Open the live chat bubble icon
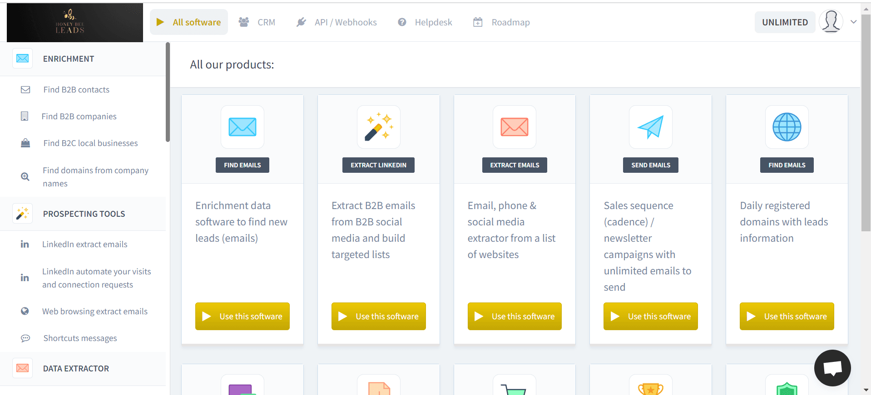 [x=832, y=368]
